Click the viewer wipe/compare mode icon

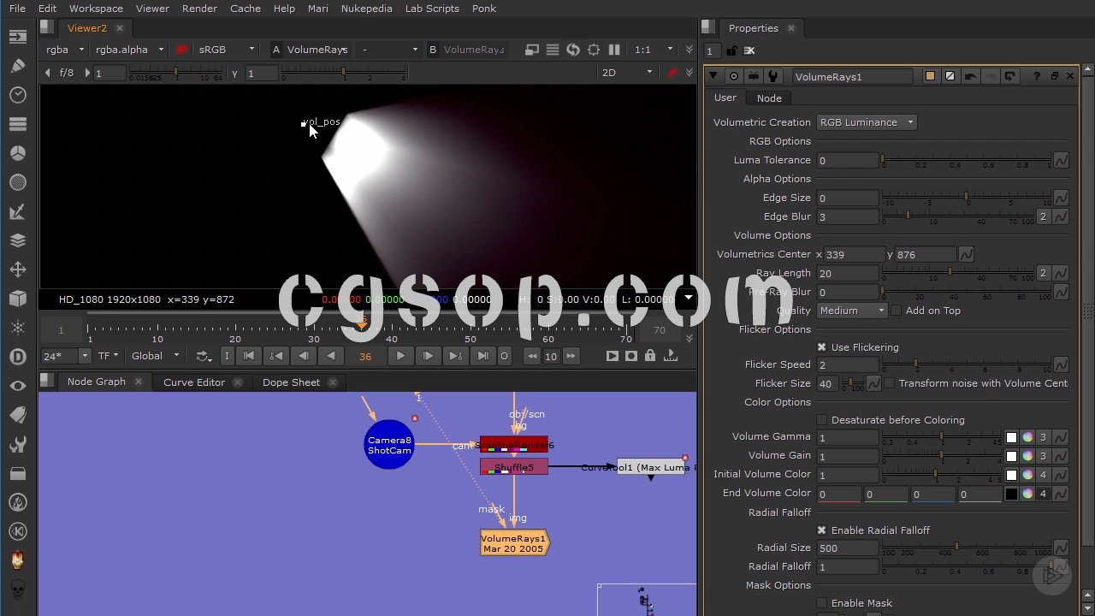point(532,50)
